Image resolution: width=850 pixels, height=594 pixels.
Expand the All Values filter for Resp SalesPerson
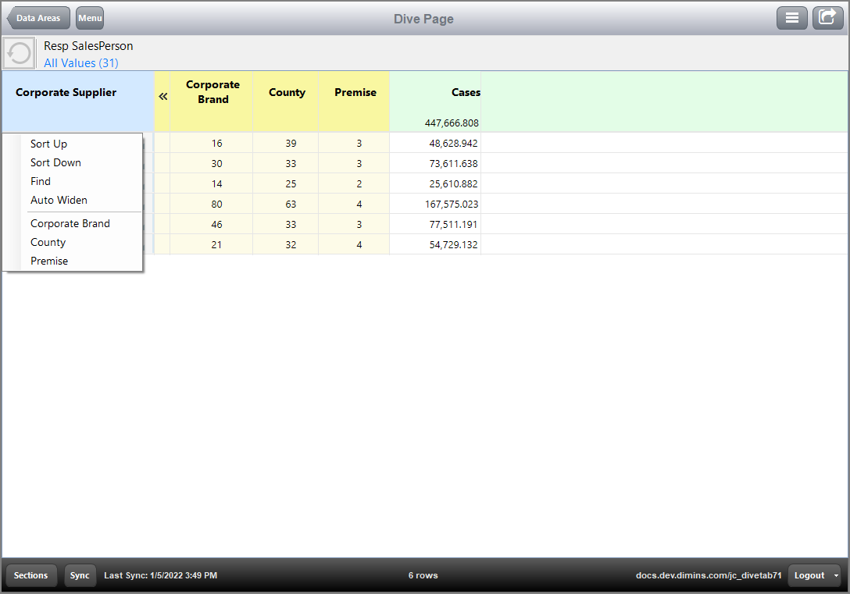coord(80,62)
